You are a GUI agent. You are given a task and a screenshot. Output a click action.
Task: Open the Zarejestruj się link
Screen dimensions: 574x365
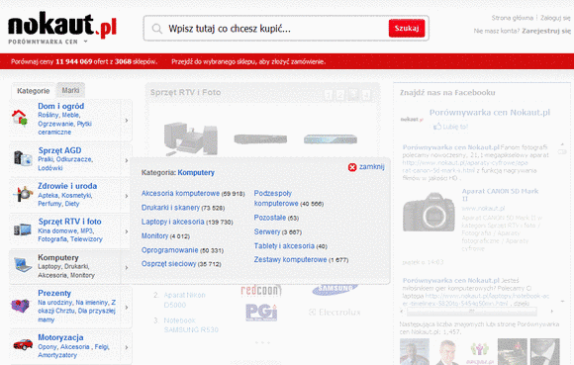coord(546,31)
